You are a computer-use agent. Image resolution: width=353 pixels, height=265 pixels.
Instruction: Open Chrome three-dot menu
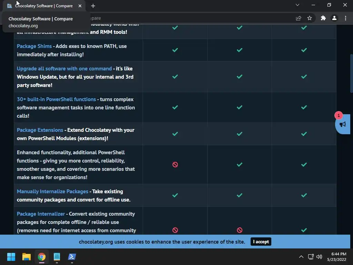point(345,18)
